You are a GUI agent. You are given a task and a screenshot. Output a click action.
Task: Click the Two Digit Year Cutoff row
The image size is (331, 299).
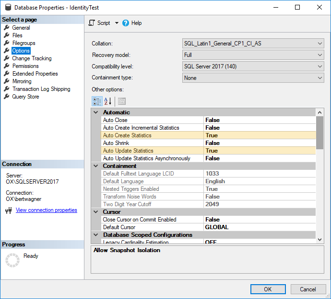click(x=208, y=204)
